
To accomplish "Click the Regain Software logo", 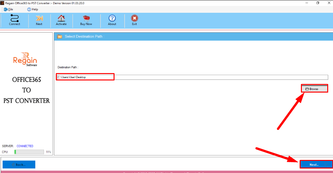I will pos(25,59).
